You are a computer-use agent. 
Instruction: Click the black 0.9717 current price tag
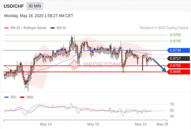[x=178, y=58]
